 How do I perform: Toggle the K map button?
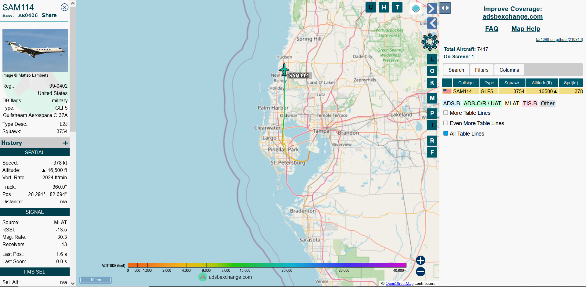[x=432, y=83]
